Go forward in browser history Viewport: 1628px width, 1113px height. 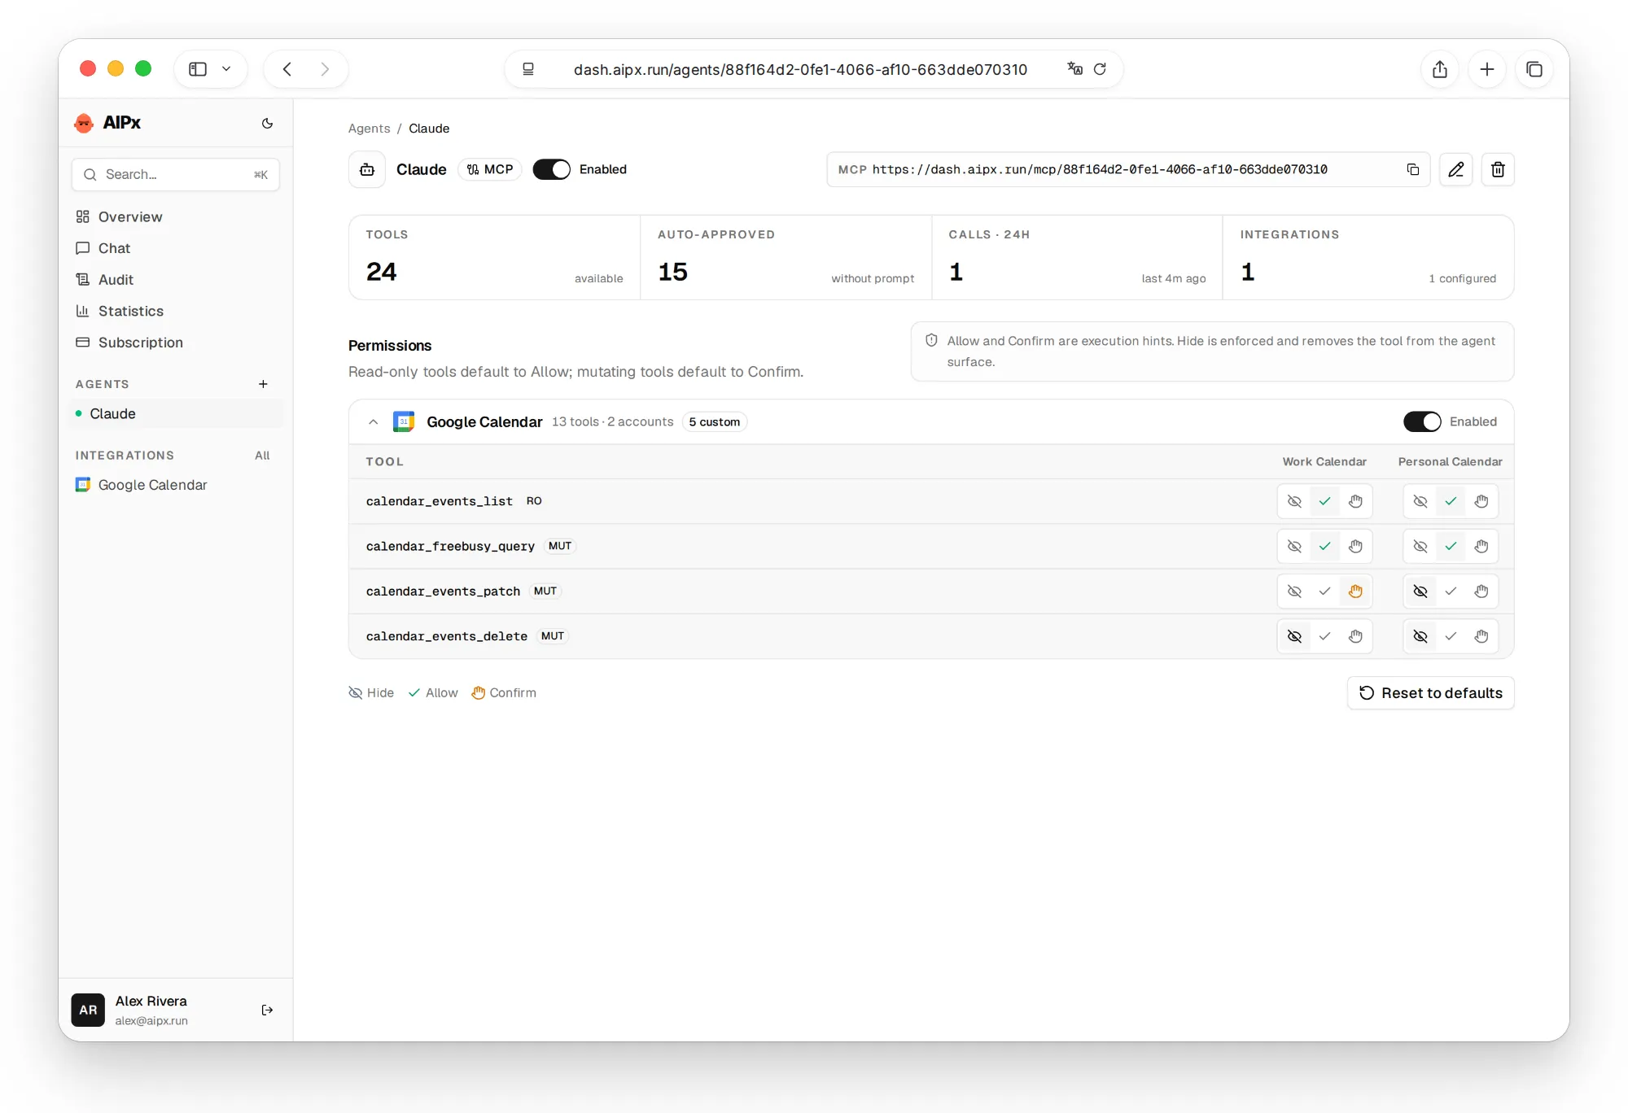(x=325, y=69)
